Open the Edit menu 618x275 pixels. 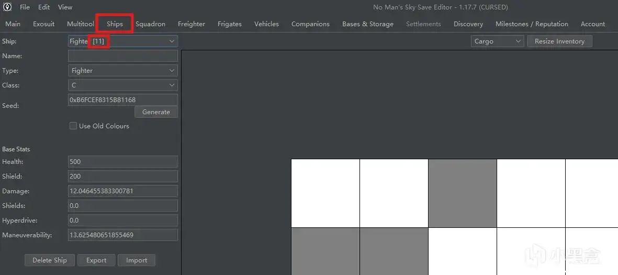pyautogui.click(x=44, y=7)
